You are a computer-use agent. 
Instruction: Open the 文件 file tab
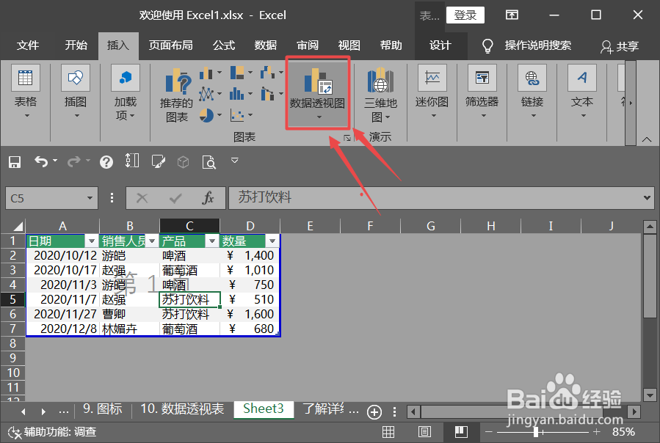[x=28, y=45]
